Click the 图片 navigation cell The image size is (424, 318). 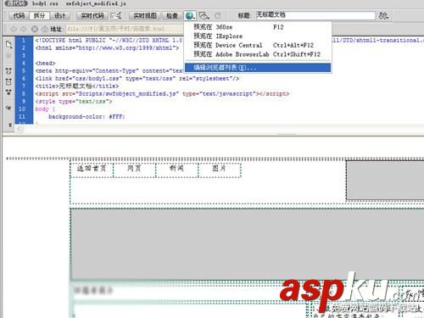[220, 170]
